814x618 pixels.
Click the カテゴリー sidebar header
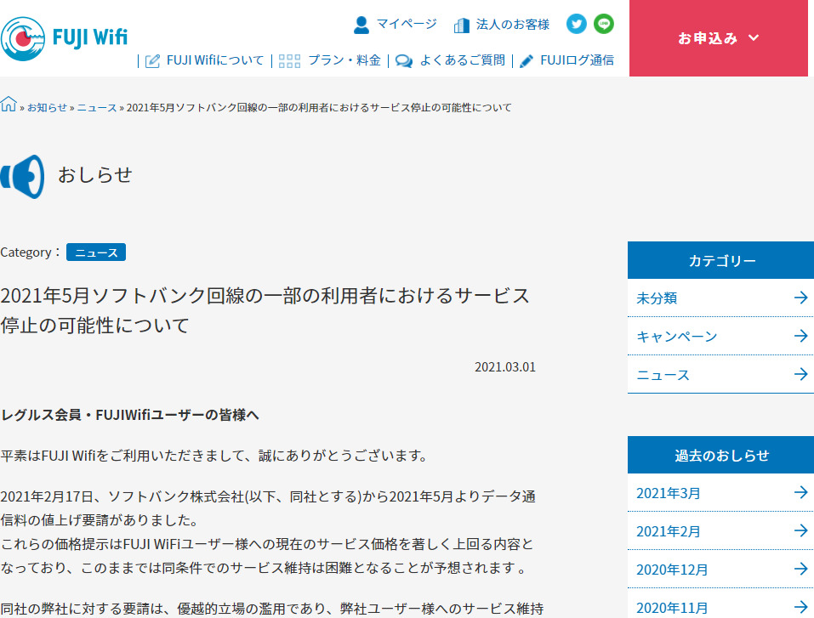[721, 260]
